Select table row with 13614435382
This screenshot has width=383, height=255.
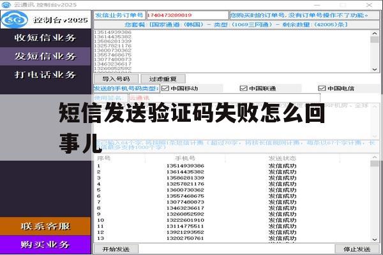[232, 171]
